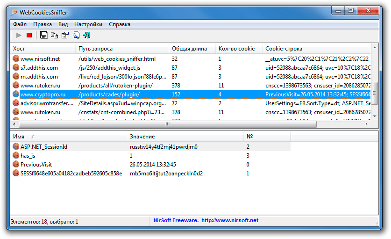Click status text Элементов: 18, выбрано: 1
The width and height of the screenshot is (391, 239).
44,222
